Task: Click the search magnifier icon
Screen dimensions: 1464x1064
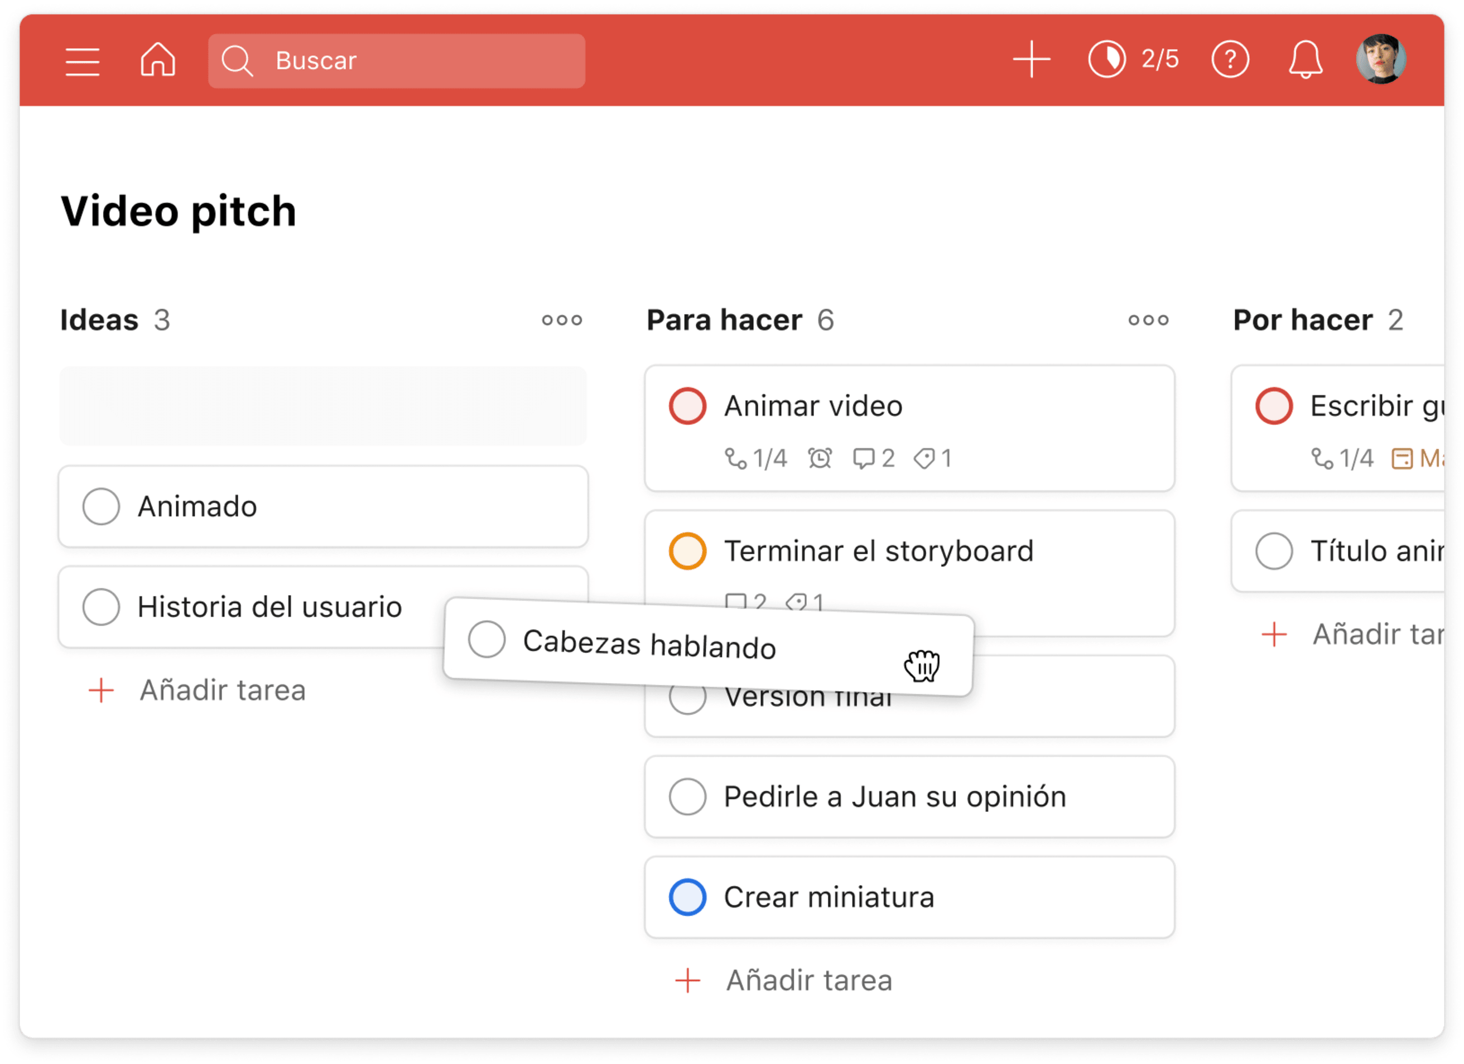Action: [x=237, y=61]
